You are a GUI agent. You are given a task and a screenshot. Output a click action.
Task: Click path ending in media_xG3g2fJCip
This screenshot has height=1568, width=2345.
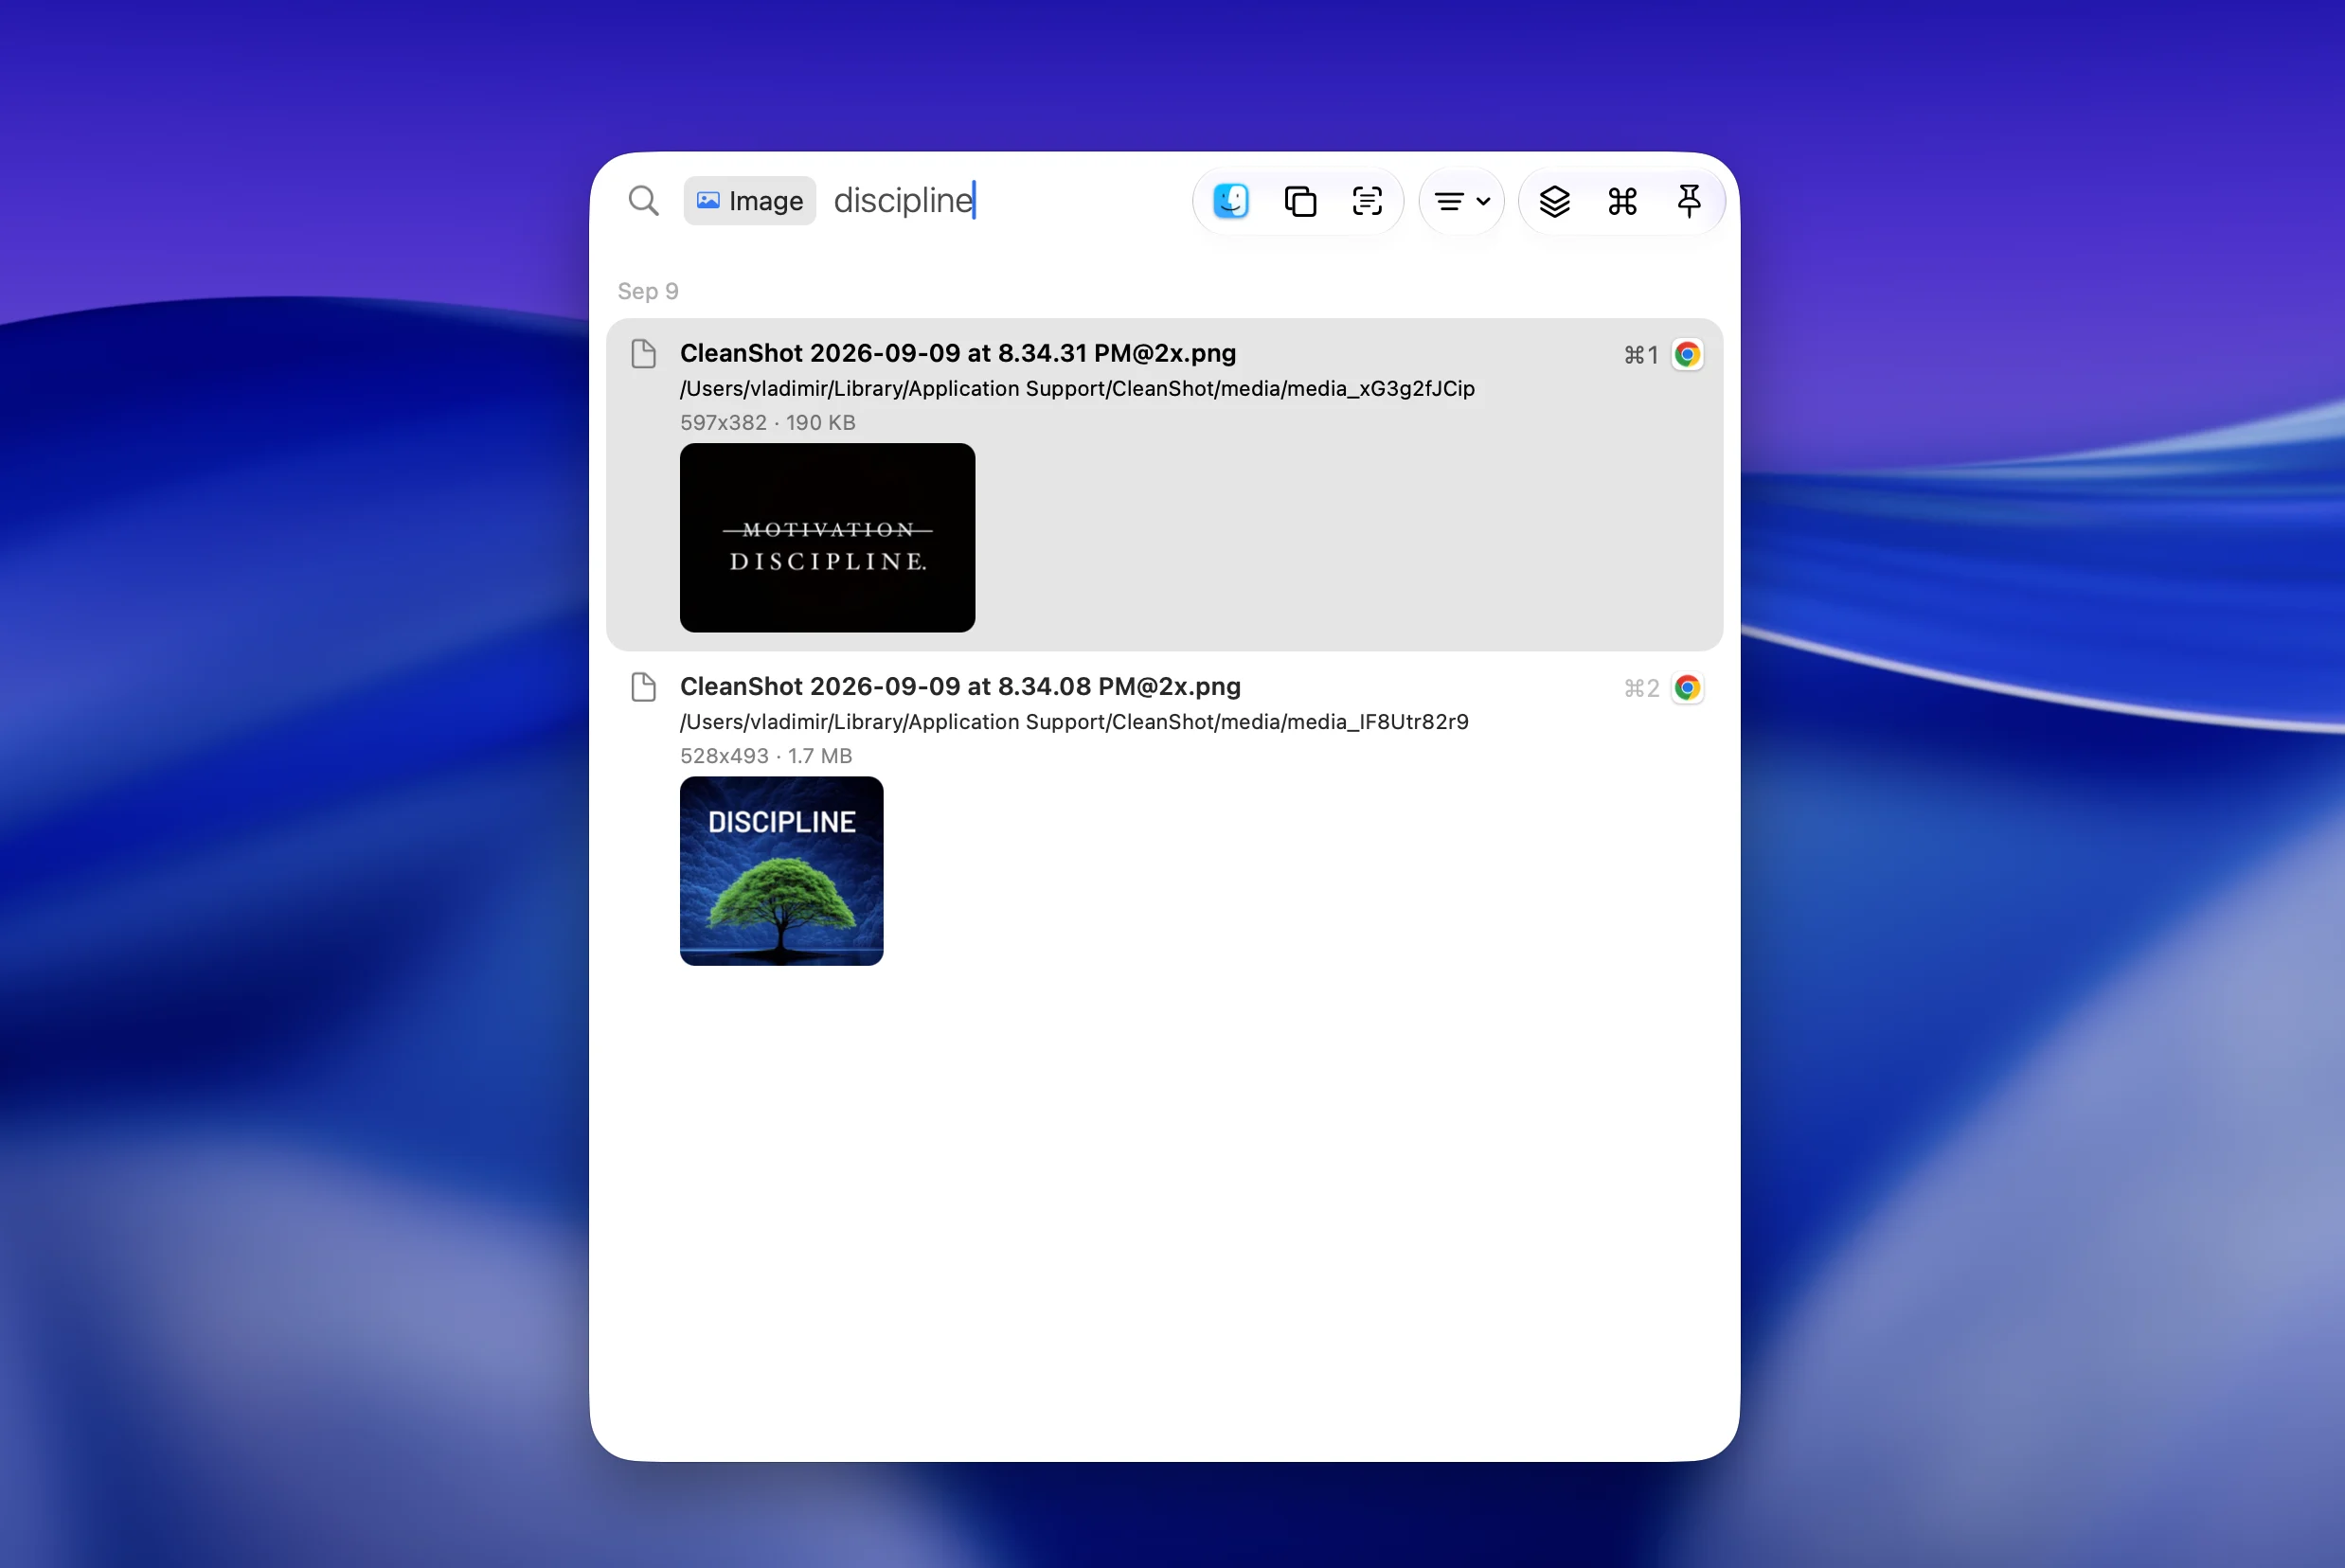1077,388
